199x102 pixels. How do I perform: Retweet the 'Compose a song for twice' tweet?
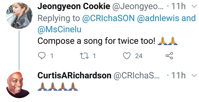coord(84,56)
